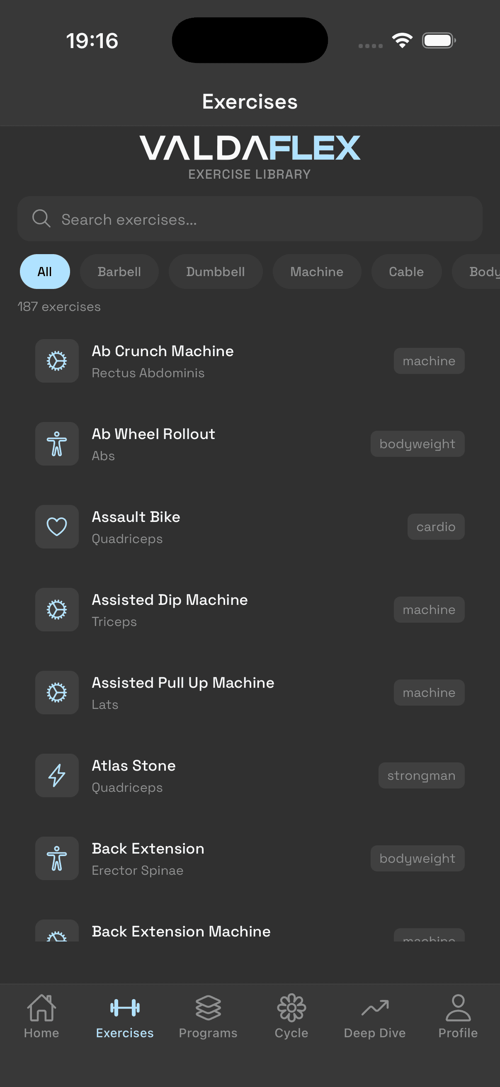Click the search magnifier icon
Viewport: 500px width, 1087px height.
tap(41, 218)
